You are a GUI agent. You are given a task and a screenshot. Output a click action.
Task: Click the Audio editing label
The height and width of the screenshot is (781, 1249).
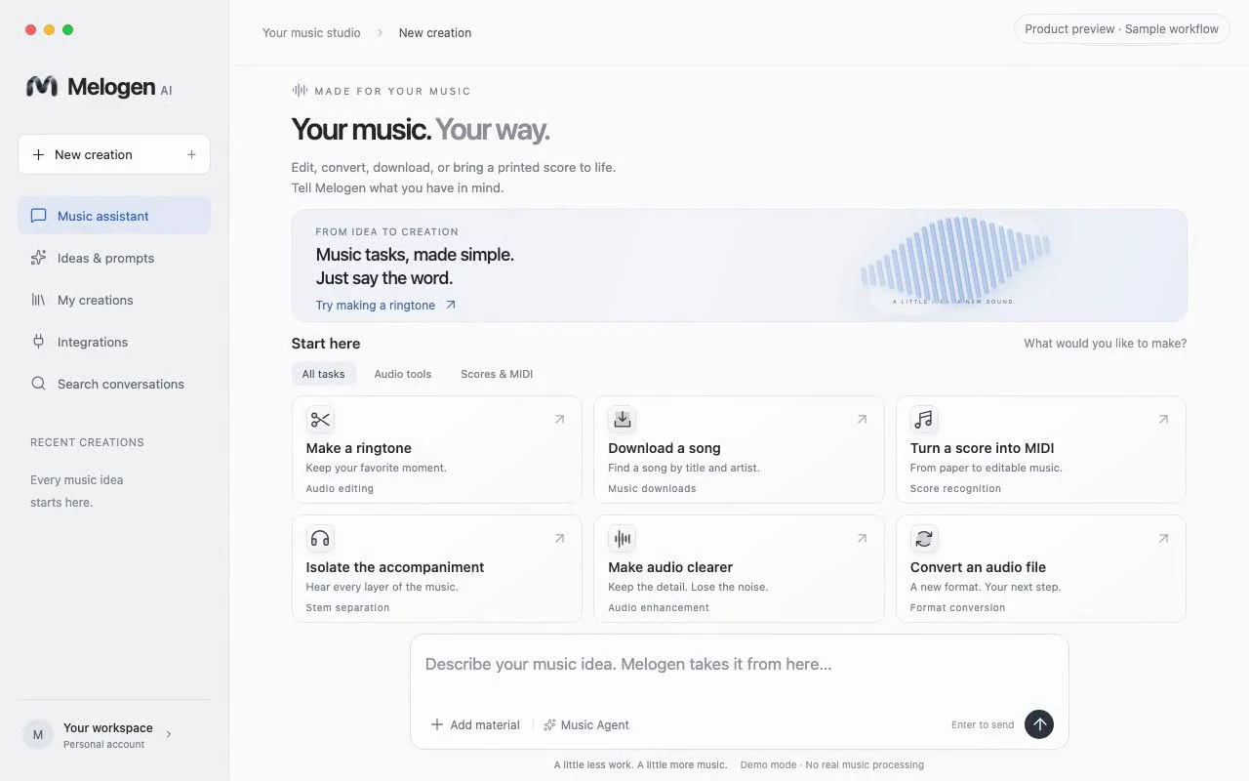pyautogui.click(x=340, y=489)
